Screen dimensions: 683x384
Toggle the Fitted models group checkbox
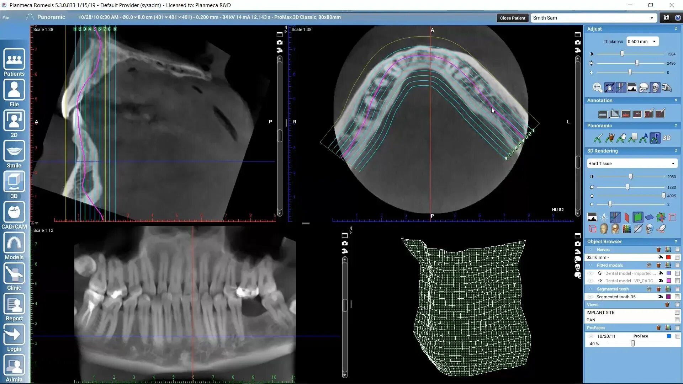(677, 265)
